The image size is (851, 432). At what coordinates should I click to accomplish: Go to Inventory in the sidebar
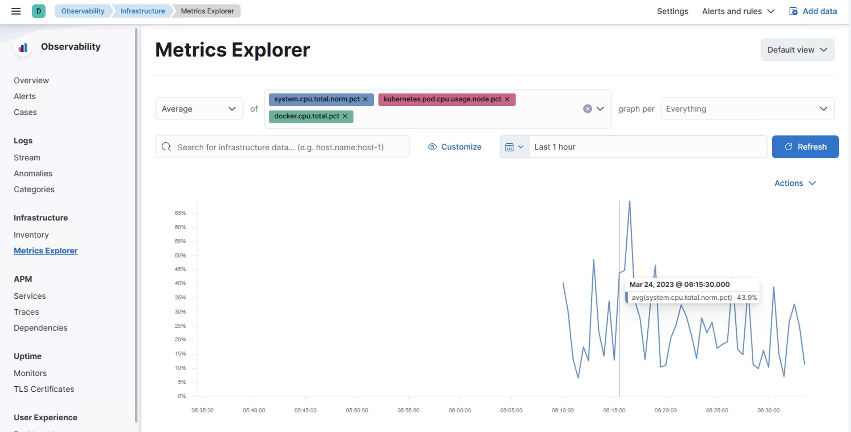[31, 235]
